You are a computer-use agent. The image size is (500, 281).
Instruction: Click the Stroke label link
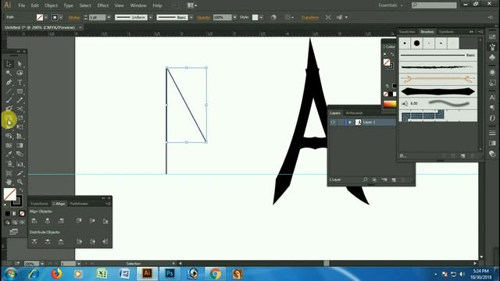point(74,17)
